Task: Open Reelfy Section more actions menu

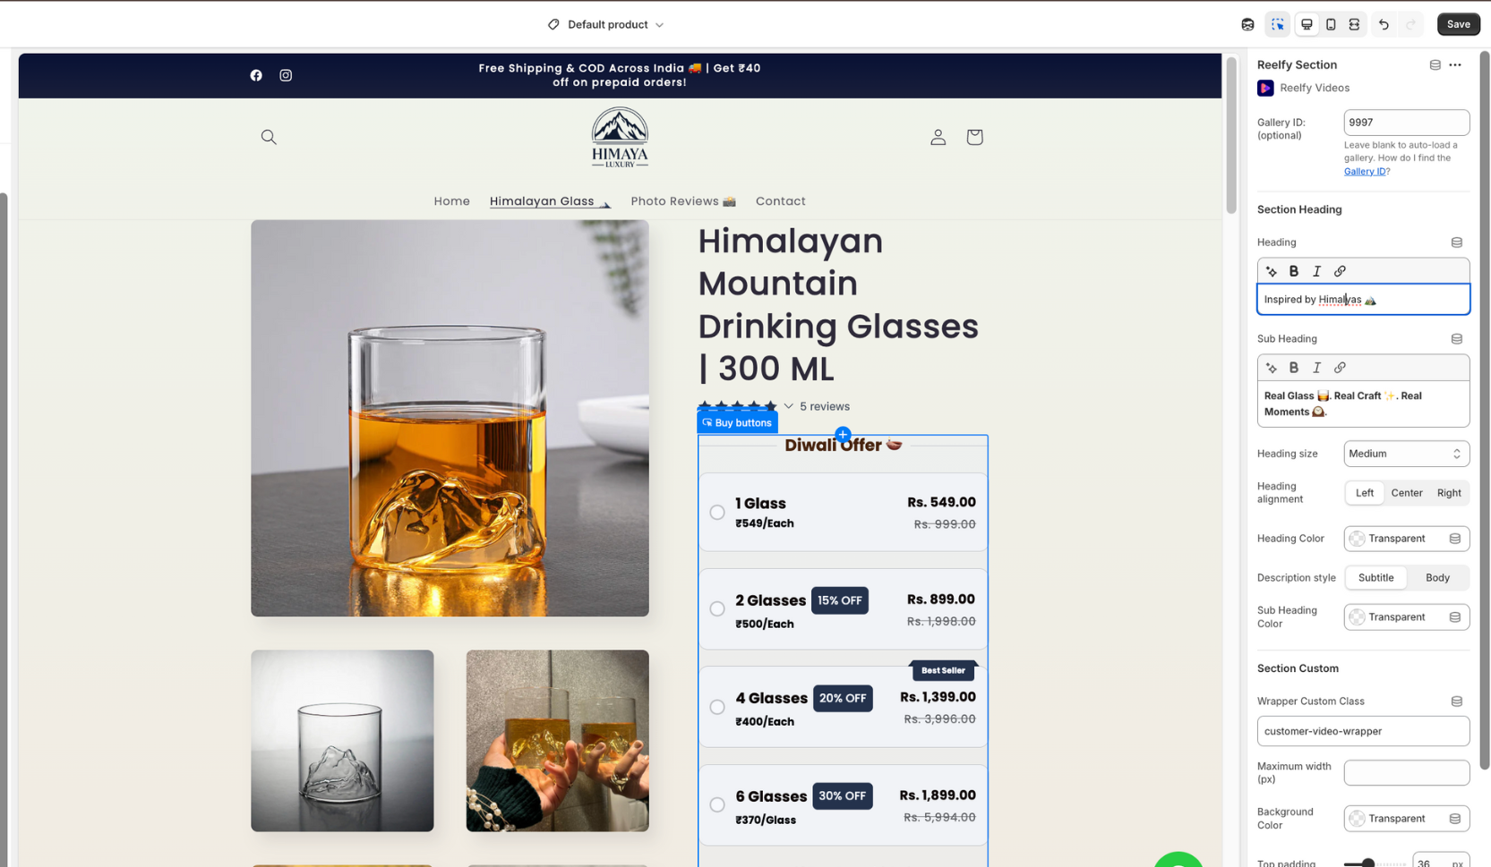Action: pyautogui.click(x=1455, y=64)
